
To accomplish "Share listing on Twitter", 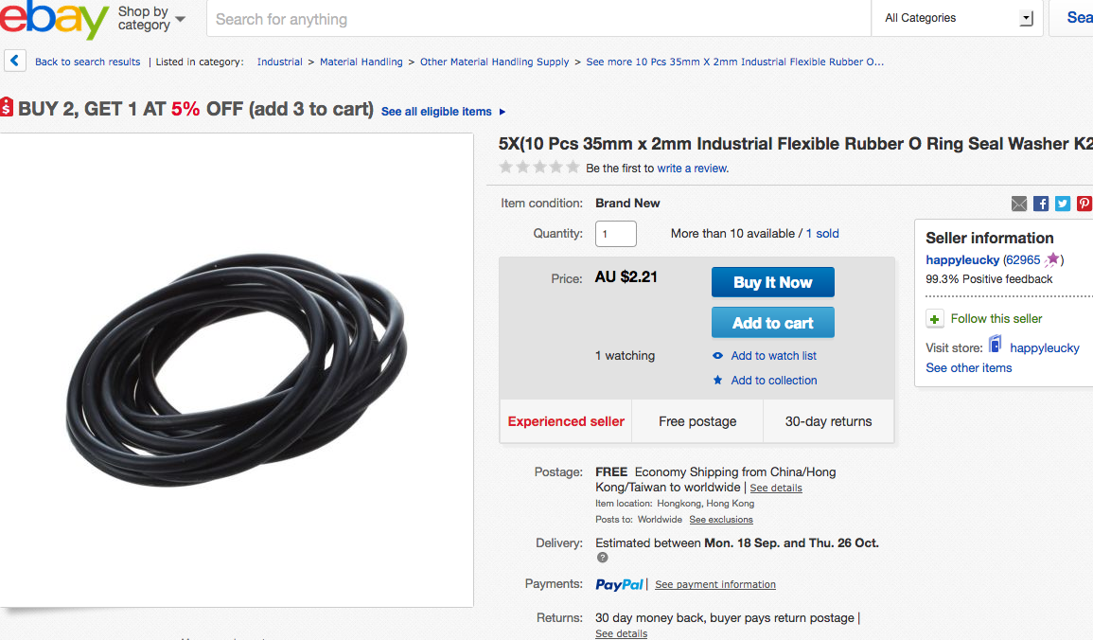I will [x=1063, y=204].
